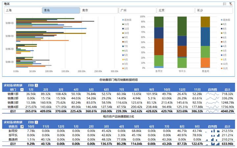Deselect the highlighted 青岛 slicer option
This screenshot has width=237, height=148.
click(x=61, y=11)
